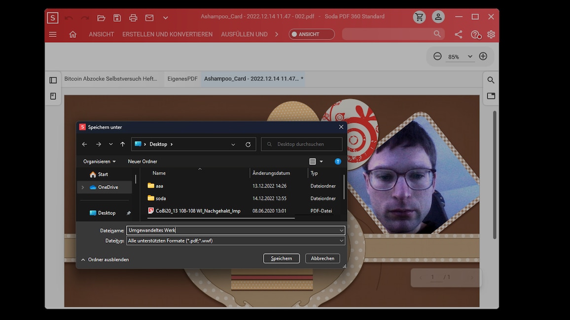Expand the OneDrive tree node
The width and height of the screenshot is (570, 320).
[83, 187]
